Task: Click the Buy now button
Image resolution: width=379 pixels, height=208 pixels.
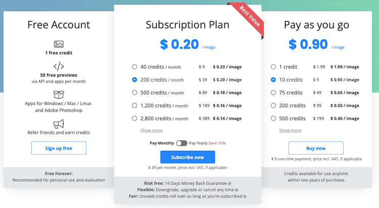Action: tap(316, 148)
